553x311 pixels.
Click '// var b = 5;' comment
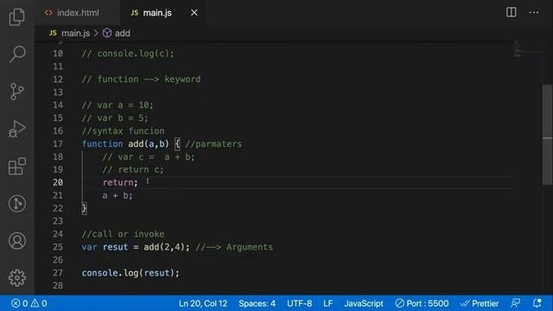(115, 117)
